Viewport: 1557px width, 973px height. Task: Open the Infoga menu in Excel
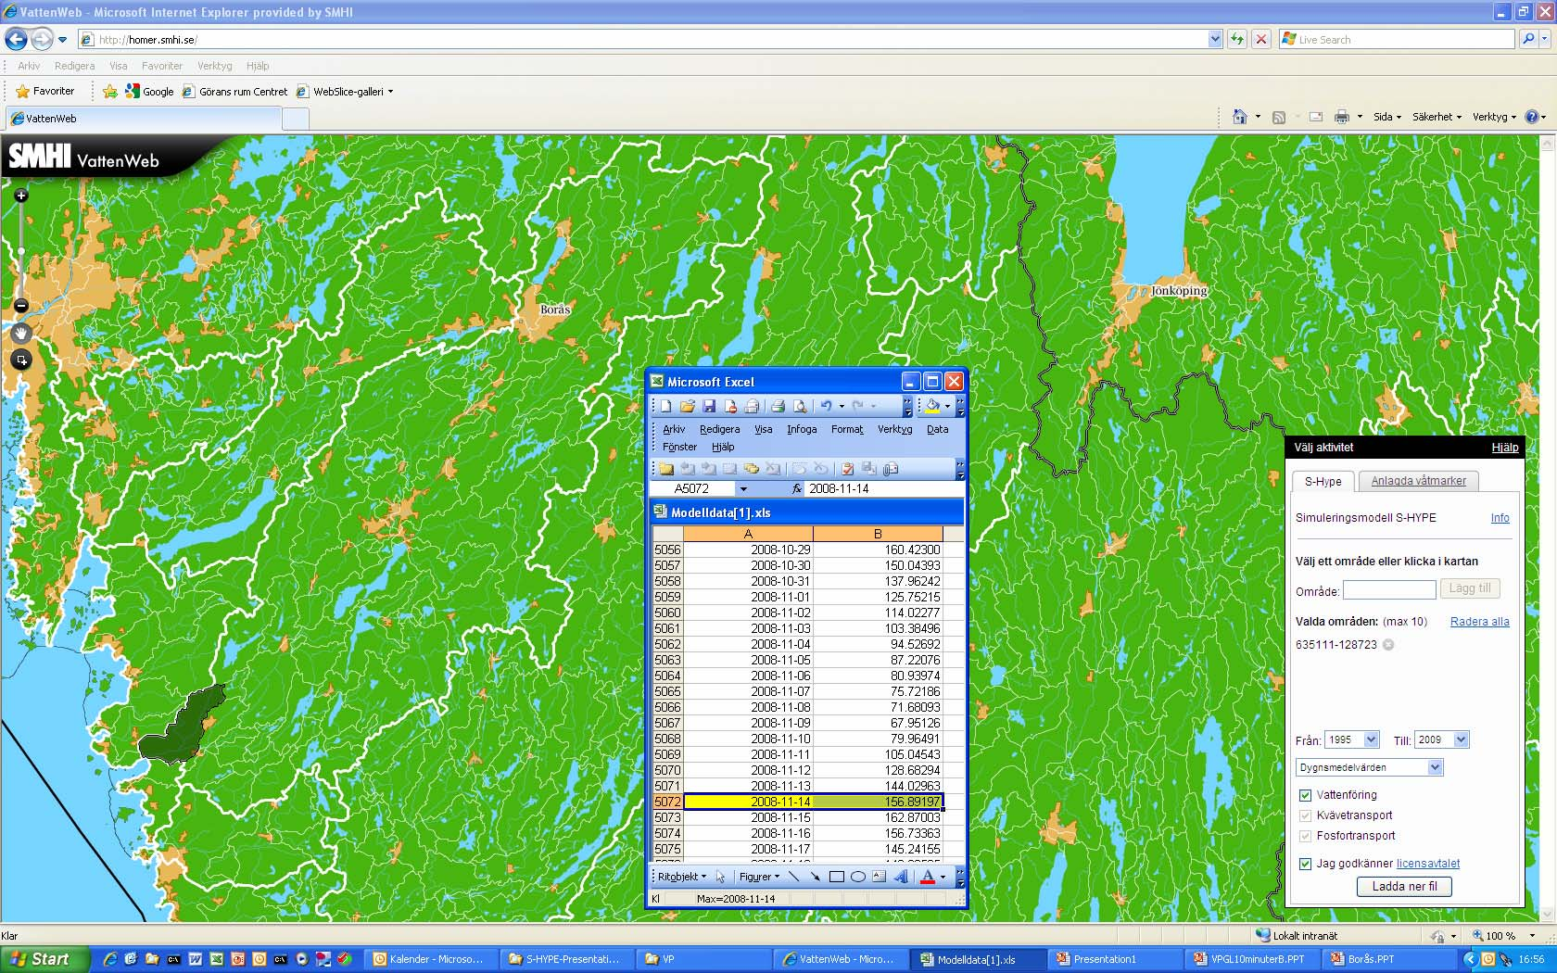(802, 429)
